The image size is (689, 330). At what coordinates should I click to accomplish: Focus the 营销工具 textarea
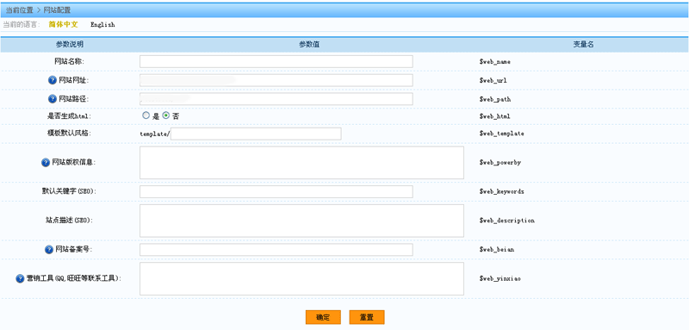[x=302, y=278]
